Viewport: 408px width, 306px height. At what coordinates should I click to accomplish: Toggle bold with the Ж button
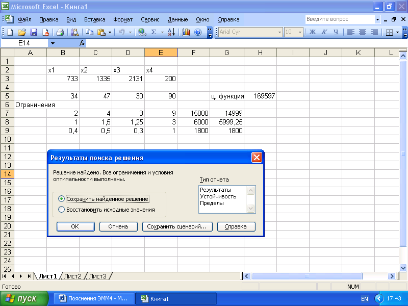click(x=312, y=32)
